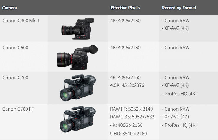Click 4K: 4096x2160 in the Canon C500 row
Image resolution: width=218 pixels, height=140 pixels.
tap(125, 48)
